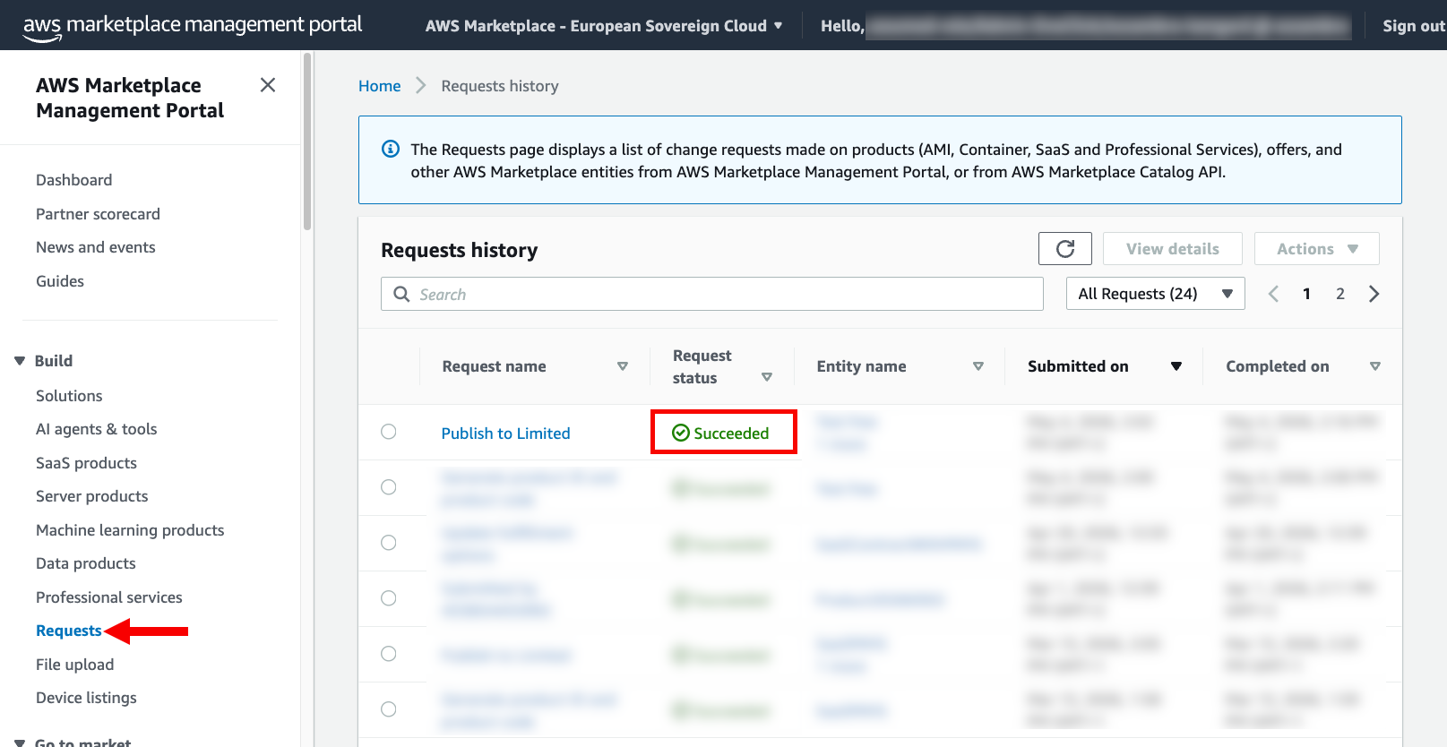Open Data products
Viewport: 1447px width, 747px height.
click(x=86, y=563)
